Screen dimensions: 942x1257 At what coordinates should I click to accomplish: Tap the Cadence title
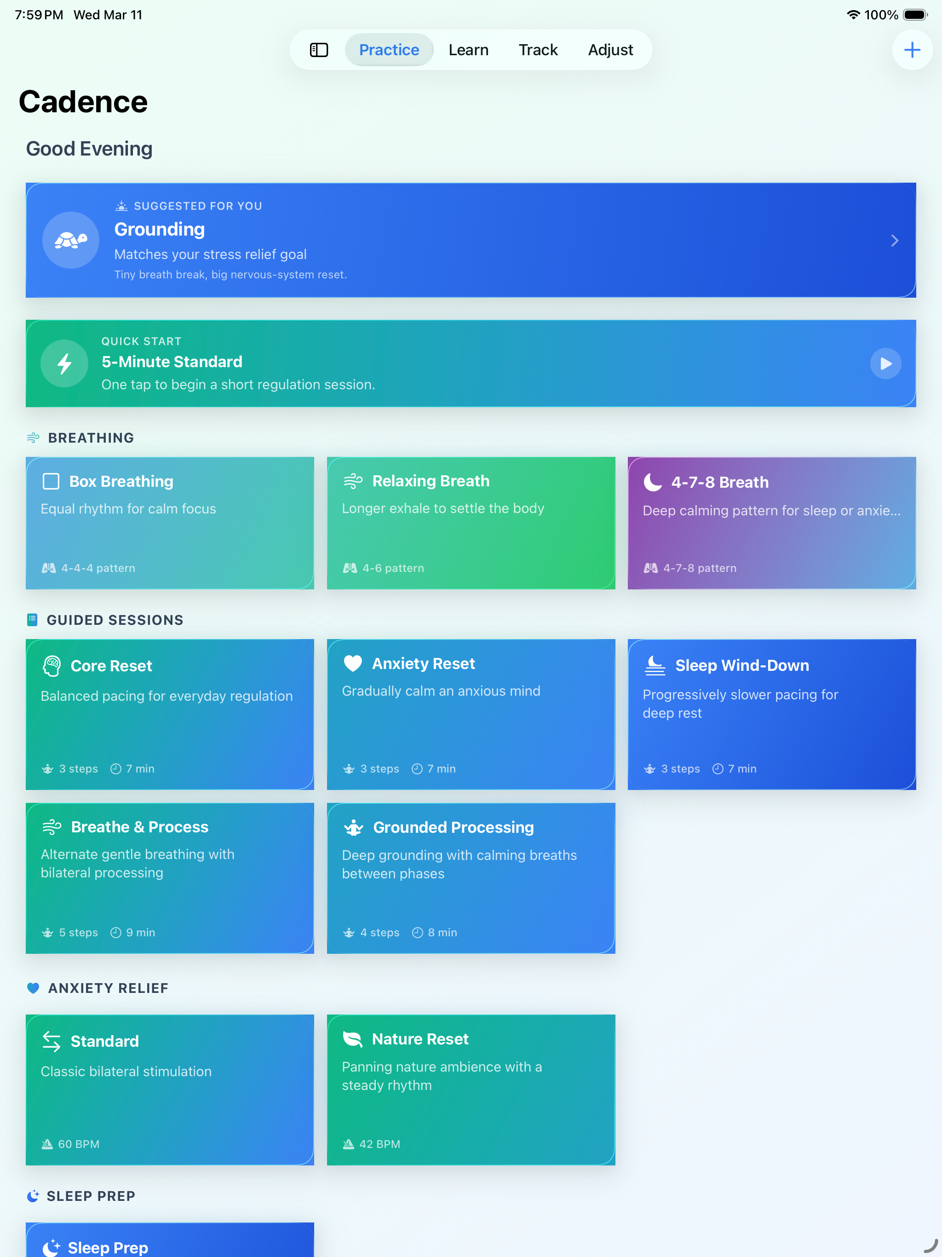83,102
